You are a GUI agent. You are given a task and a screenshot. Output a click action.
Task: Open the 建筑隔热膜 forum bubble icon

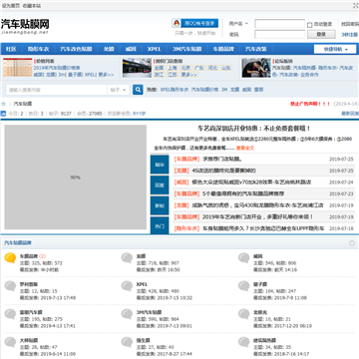pyautogui.click(x=243, y=342)
